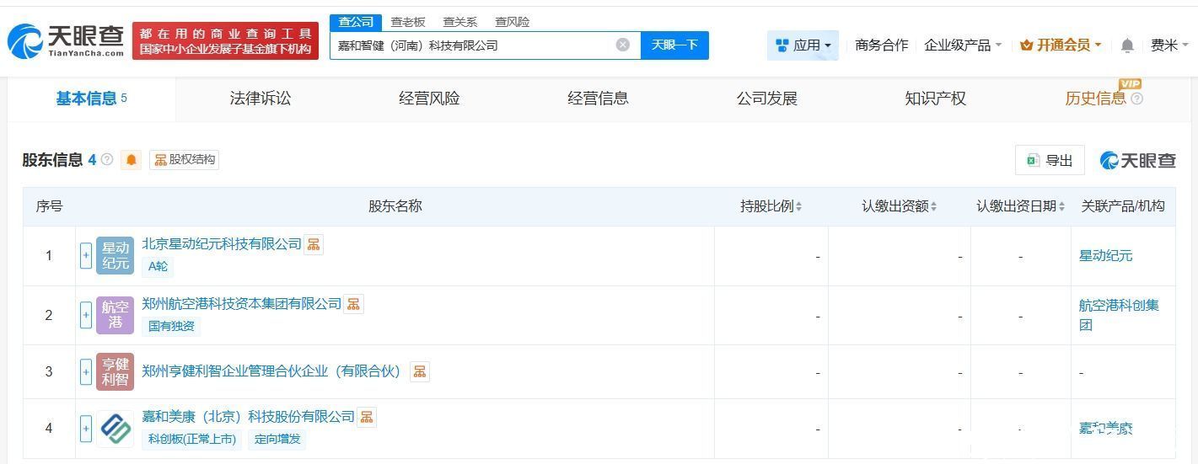Expand row 4 嘉和美康 details
Viewport: 1198px width, 464px height.
click(x=86, y=429)
